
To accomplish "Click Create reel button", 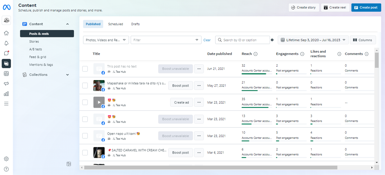I will (335, 8).
